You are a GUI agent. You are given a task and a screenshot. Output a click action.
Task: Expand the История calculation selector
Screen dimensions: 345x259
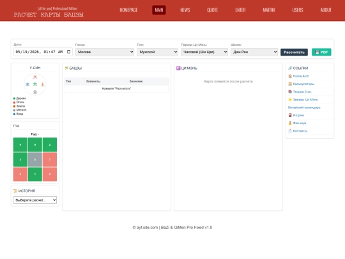[34, 200]
